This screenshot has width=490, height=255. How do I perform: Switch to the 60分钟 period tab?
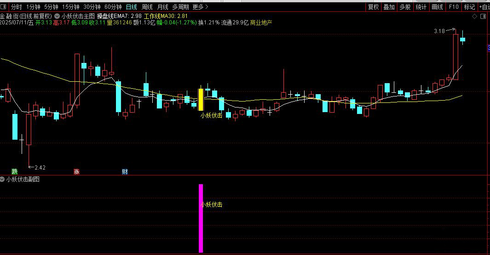113,6
